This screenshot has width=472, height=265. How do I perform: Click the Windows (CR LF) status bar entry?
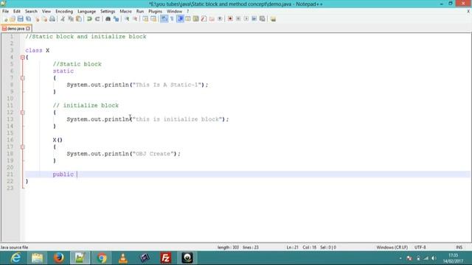pos(392,247)
